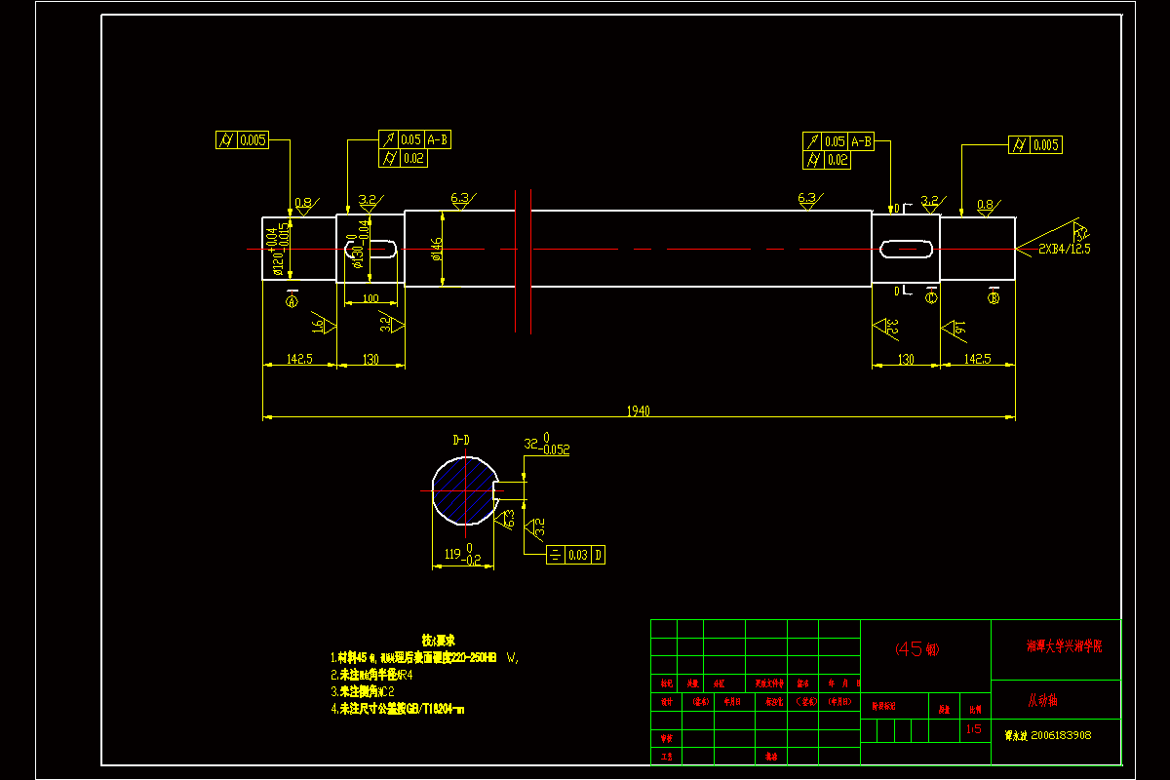Click note 2 ending in "R4"

(x=372, y=674)
